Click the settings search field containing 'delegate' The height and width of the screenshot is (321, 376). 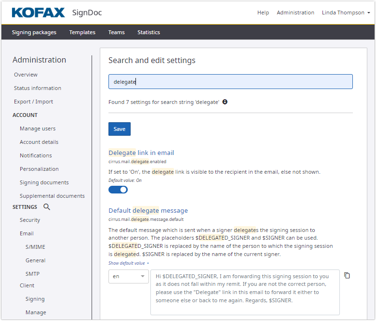(x=230, y=82)
